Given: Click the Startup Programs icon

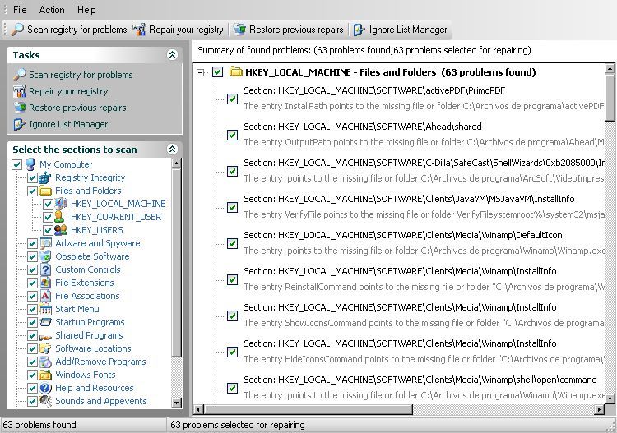Looking at the screenshot, I should [x=45, y=322].
